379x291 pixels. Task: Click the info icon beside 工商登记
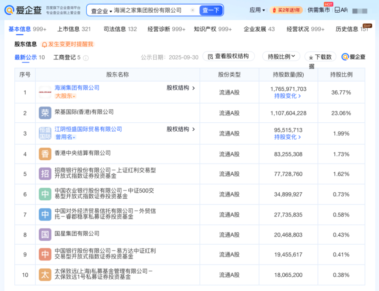click(x=86, y=58)
